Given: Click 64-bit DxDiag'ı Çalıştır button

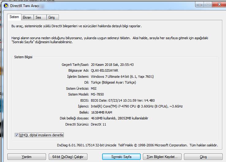Looking at the screenshot, I should (68, 157).
